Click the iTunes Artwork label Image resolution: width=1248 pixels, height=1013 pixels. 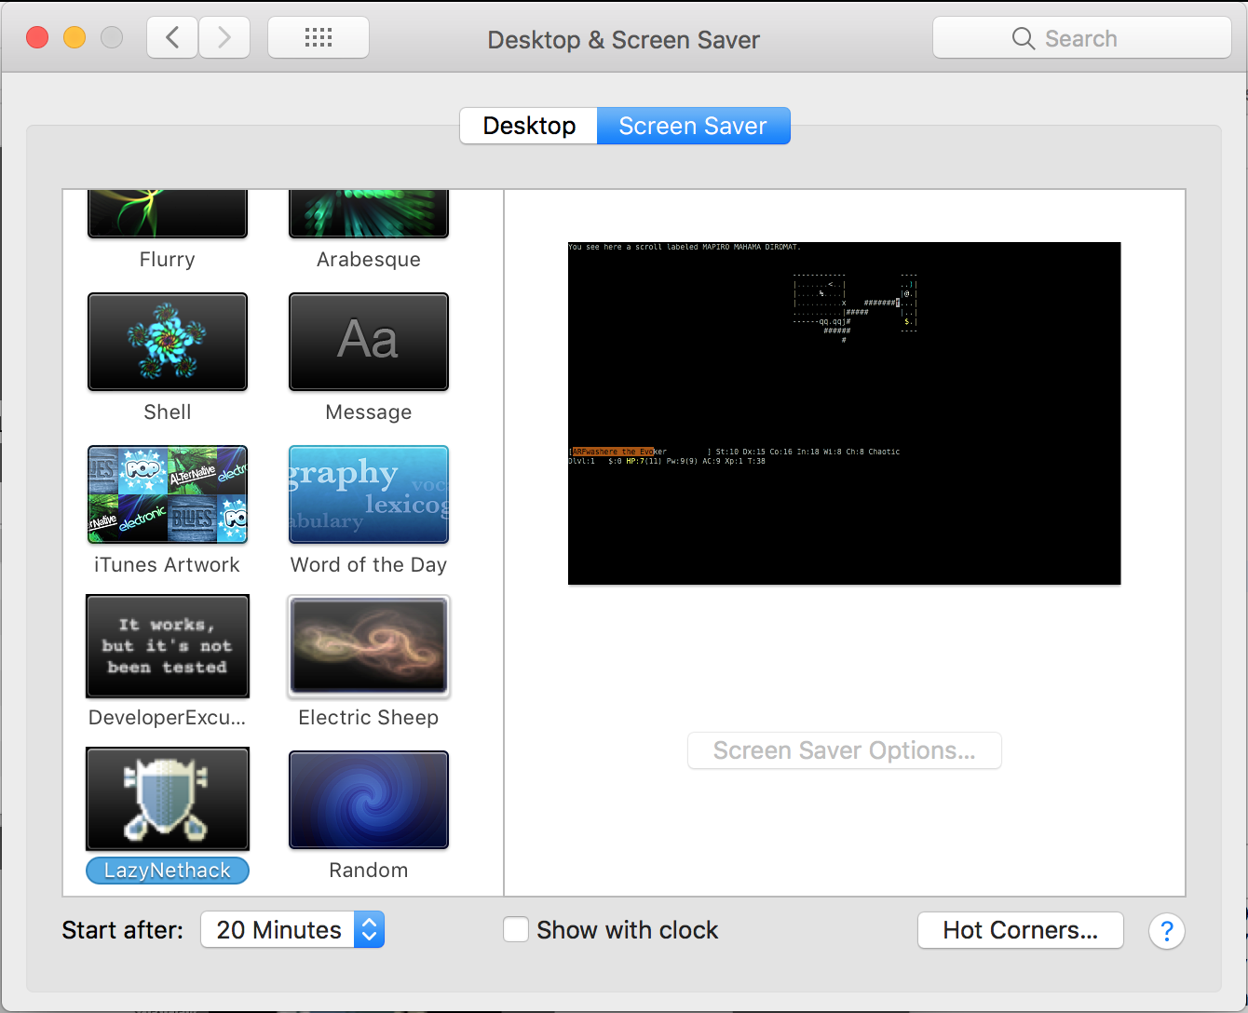click(x=168, y=565)
